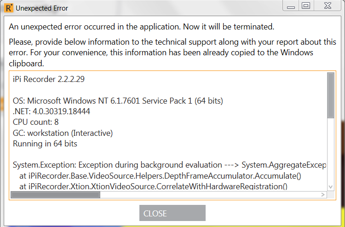
Task: Click the OS: Microsoft Windows NT line
Action: point(118,101)
